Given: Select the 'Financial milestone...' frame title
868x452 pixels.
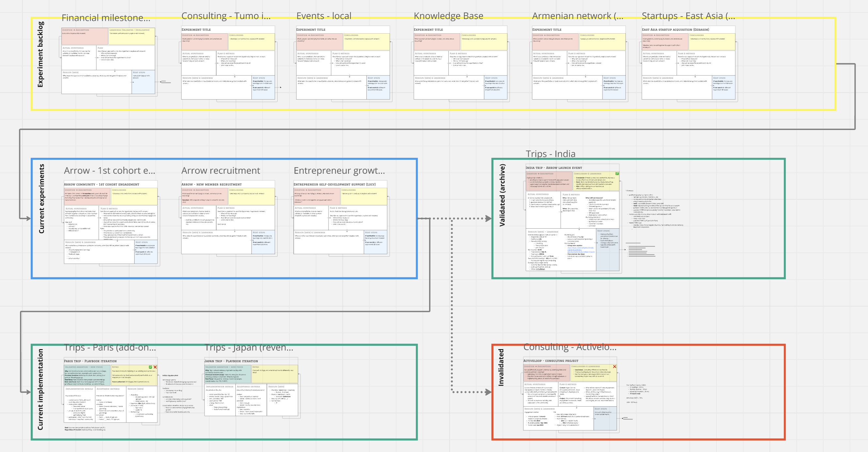Looking at the screenshot, I should click(x=106, y=18).
